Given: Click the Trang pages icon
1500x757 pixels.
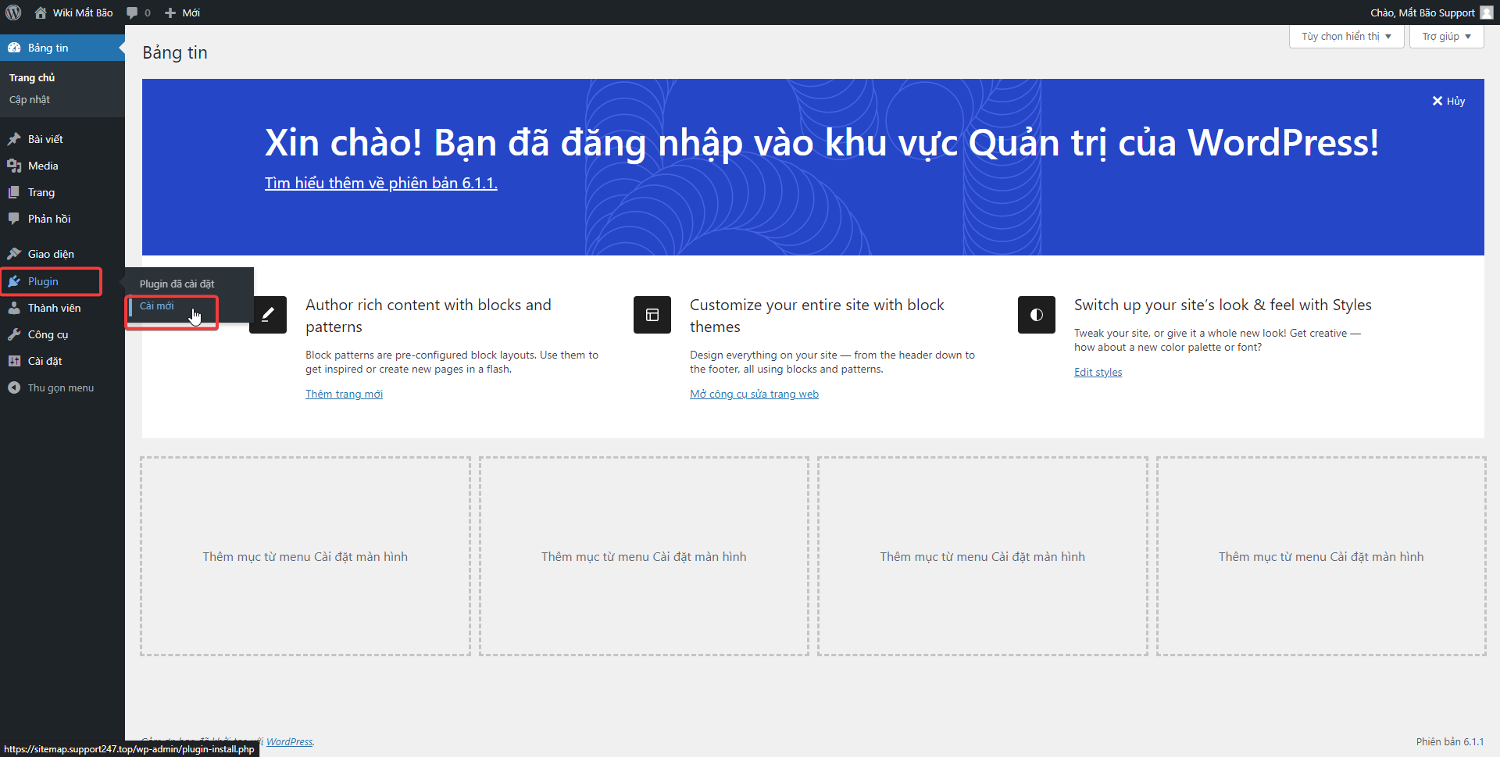Looking at the screenshot, I should click(14, 192).
